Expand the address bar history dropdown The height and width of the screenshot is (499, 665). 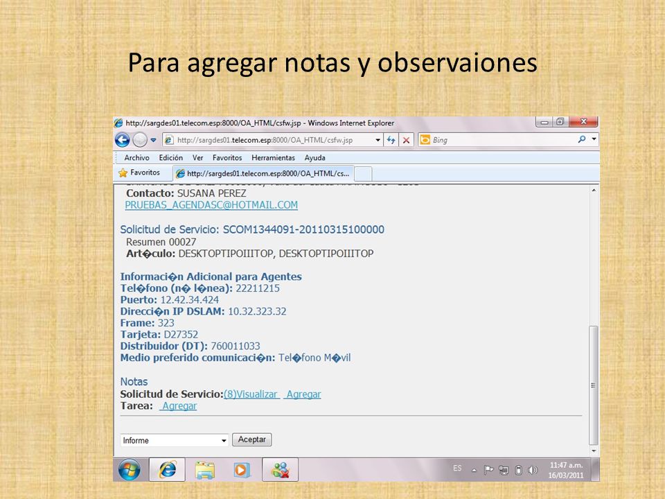[x=378, y=140]
